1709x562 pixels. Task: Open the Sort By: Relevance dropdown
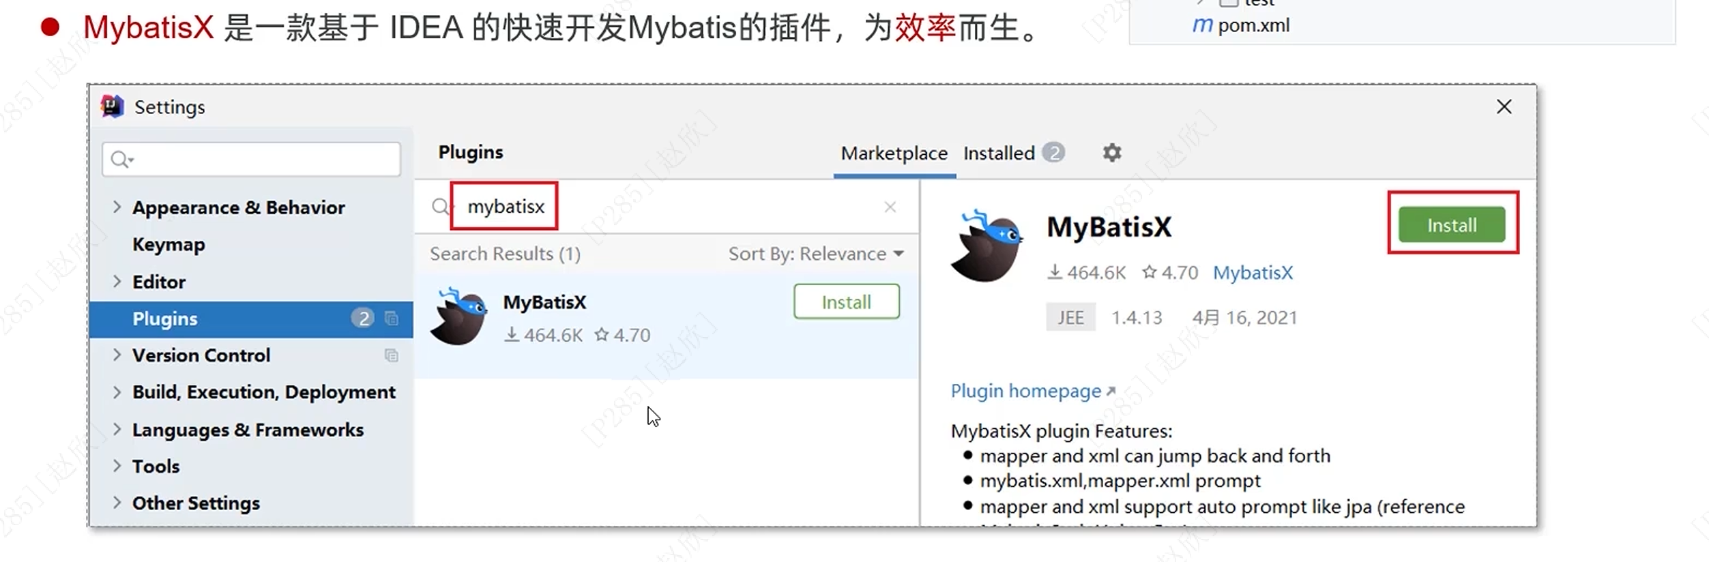816,254
